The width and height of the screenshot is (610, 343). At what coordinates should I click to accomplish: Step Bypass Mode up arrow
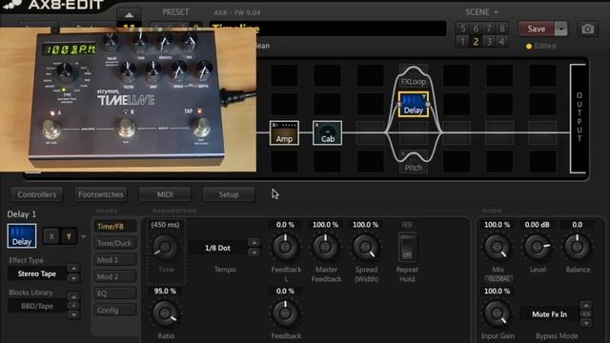point(586,305)
